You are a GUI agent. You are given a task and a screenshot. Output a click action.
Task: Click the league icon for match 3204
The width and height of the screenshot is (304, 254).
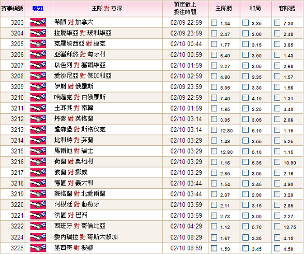pyautogui.click(x=38, y=33)
